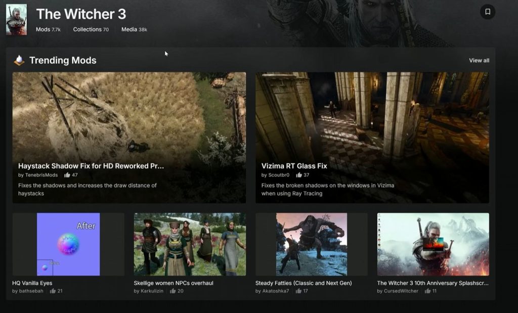
Task: Endorse HQ Vanilla Eyes with thumbs-up icon
Action: coord(53,291)
